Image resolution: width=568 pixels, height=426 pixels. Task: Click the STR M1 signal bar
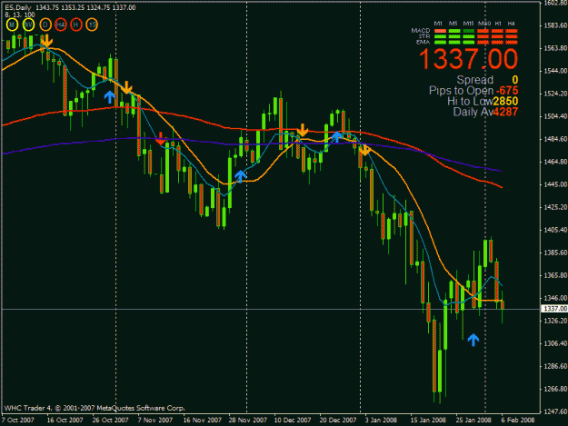tap(440, 36)
